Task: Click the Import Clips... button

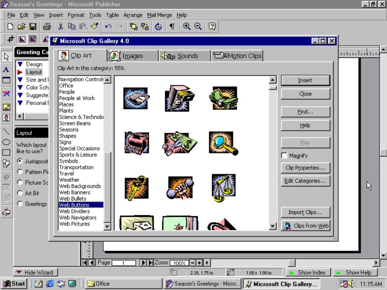Action: [x=305, y=212]
